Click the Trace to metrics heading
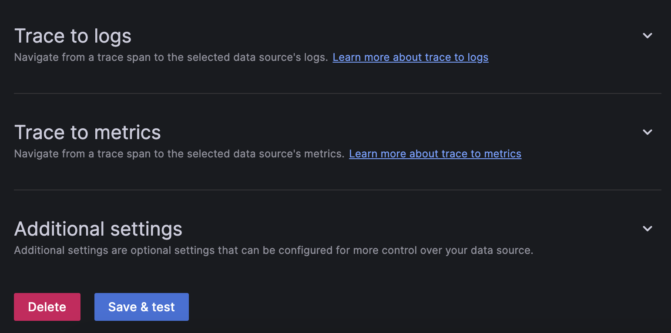Image resolution: width=671 pixels, height=333 pixels. point(87,132)
